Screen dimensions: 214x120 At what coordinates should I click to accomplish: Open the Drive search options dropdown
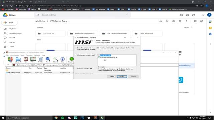(127, 15)
